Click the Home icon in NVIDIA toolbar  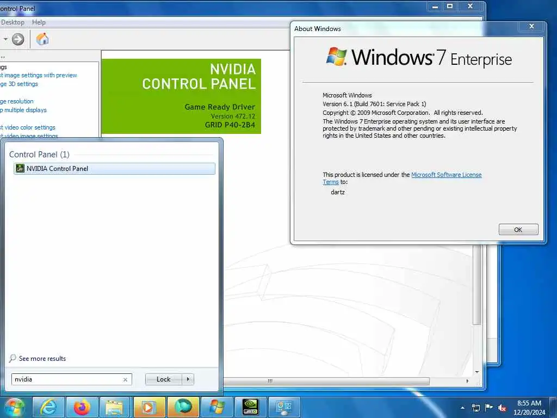coord(42,39)
